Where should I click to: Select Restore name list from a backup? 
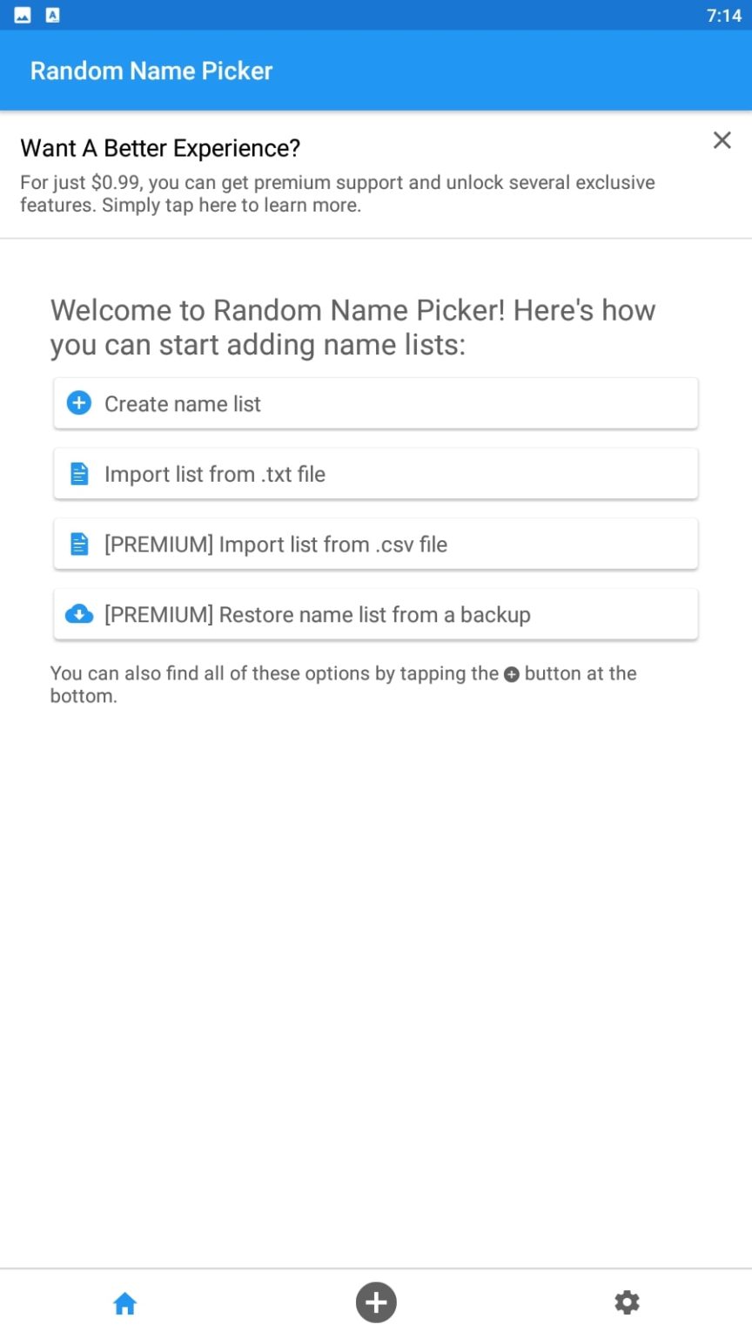[375, 614]
